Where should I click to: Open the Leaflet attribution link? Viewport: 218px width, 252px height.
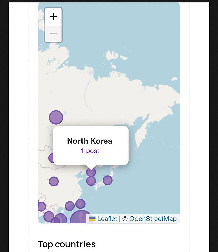coord(107,219)
